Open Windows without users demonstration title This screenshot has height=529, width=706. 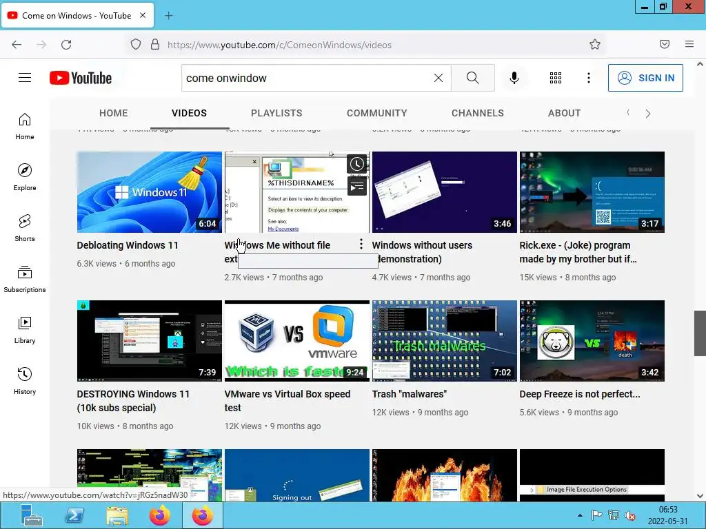pyautogui.click(x=422, y=252)
